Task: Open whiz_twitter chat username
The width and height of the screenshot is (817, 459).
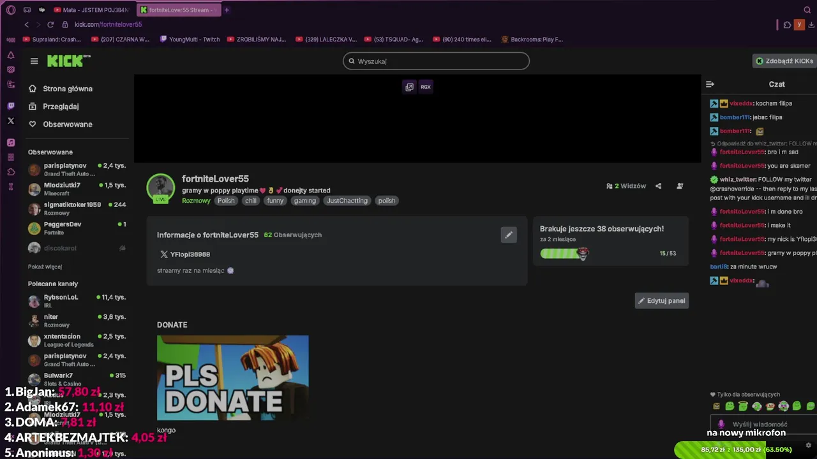Action: coord(738,180)
